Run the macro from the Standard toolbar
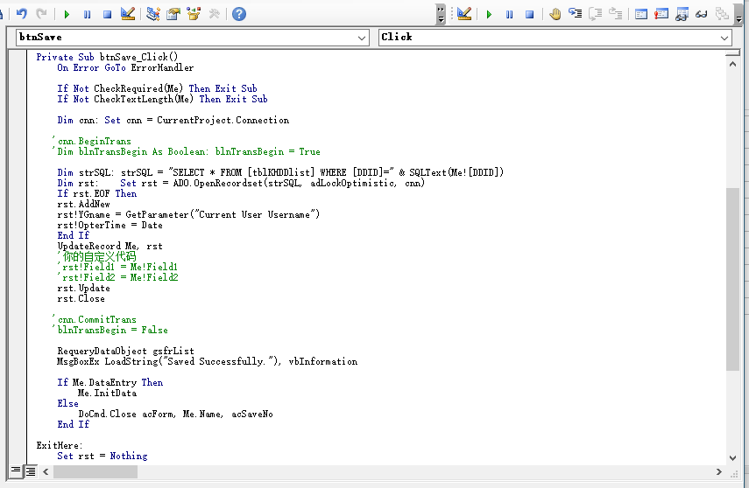This screenshot has width=749, height=488. [x=67, y=14]
